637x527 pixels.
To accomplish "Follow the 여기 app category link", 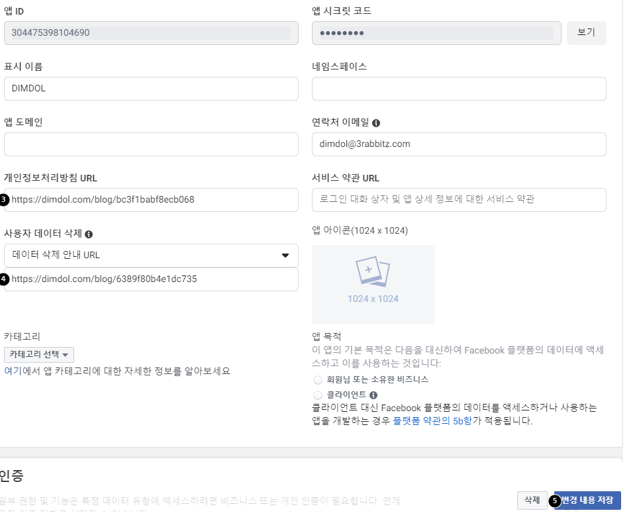I will coord(13,371).
